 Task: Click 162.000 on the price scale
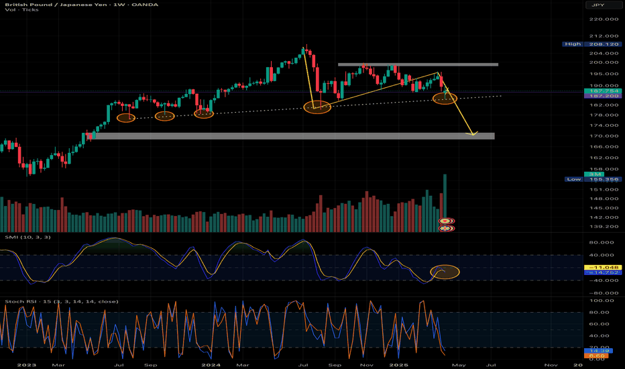click(604, 158)
